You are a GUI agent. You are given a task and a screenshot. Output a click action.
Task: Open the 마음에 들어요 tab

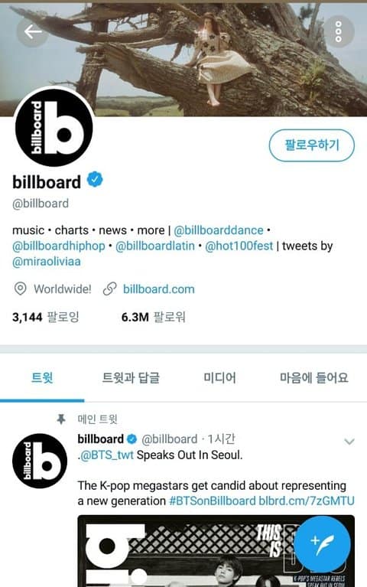pyautogui.click(x=314, y=378)
